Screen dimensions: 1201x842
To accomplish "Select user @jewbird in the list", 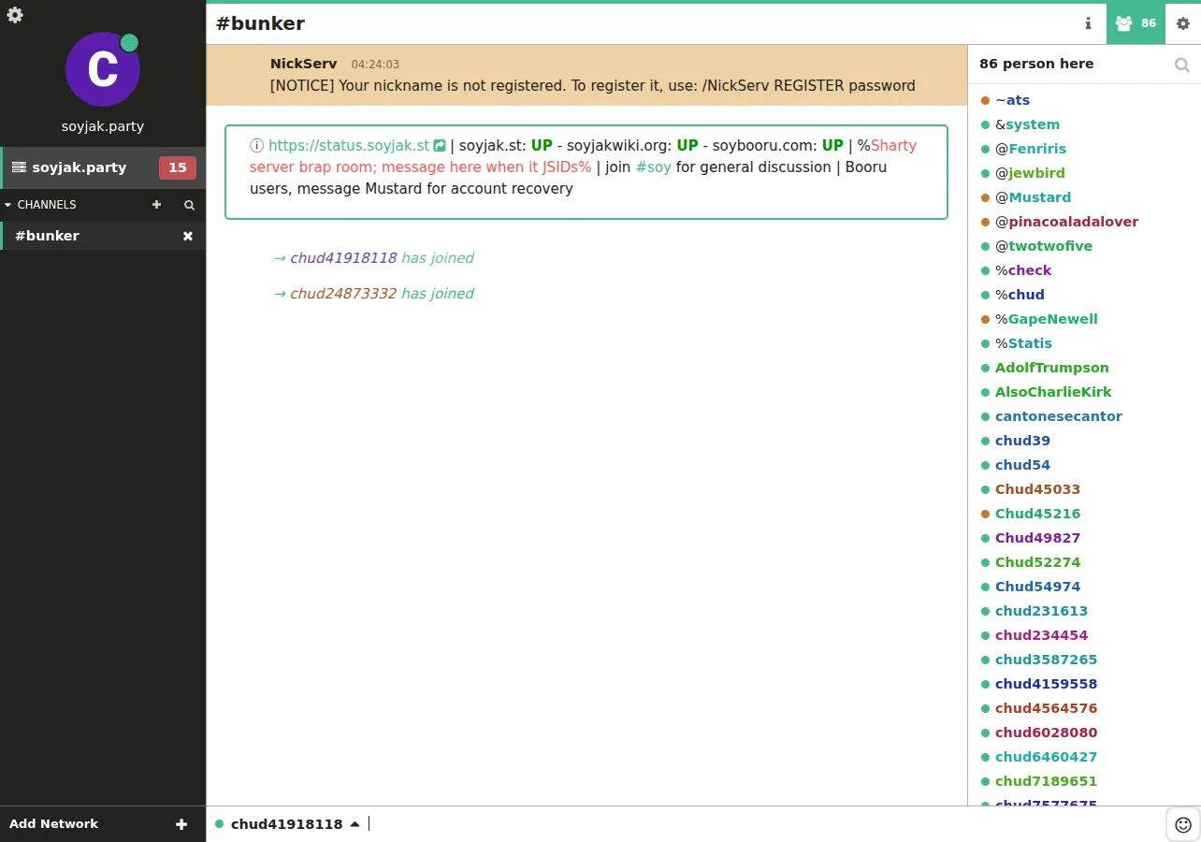I will pyautogui.click(x=1030, y=173).
